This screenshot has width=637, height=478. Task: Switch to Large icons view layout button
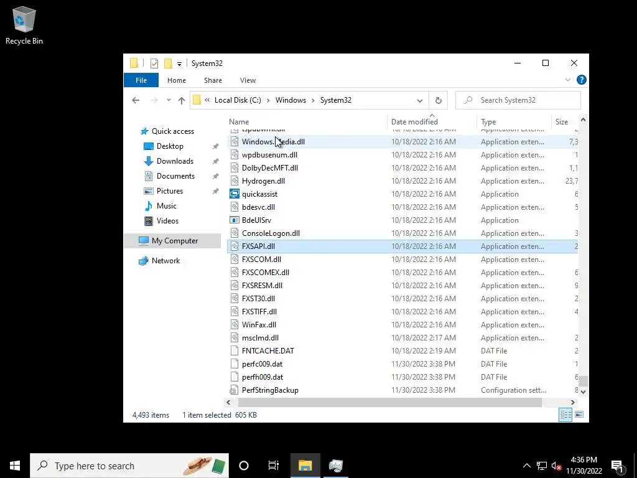[579, 415]
